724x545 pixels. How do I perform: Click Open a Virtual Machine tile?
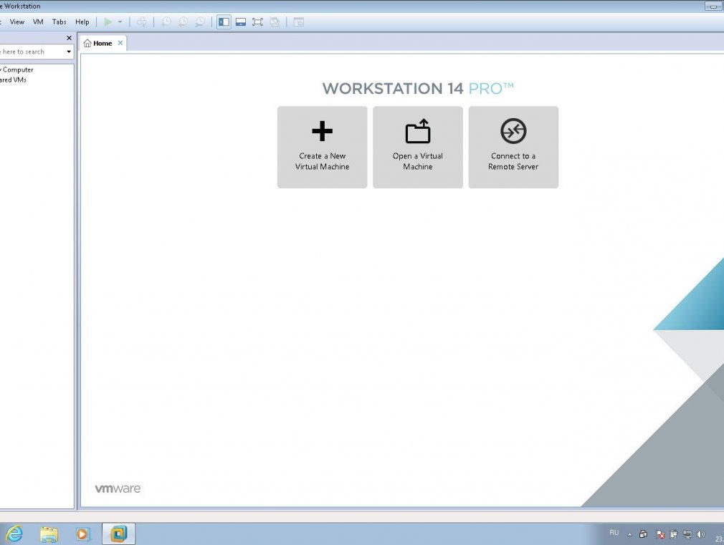[x=418, y=148]
